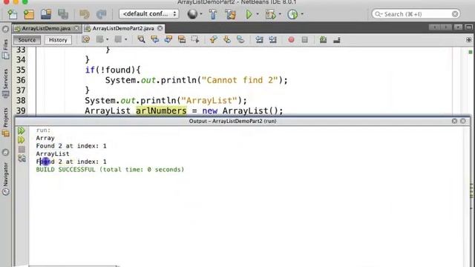Click the Comment icon in editor toolbar
This screenshot has height=267, width=475.
tap(324, 39)
